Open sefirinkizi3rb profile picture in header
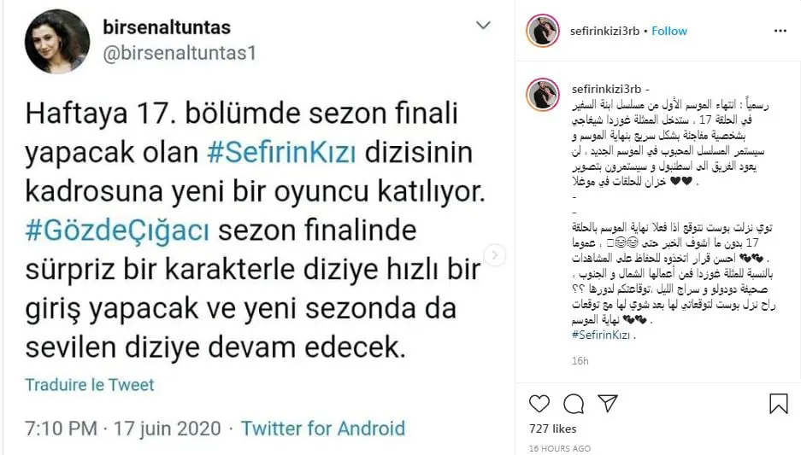Image resolution: width=801 pixels, height=455 pixels. 543,31
